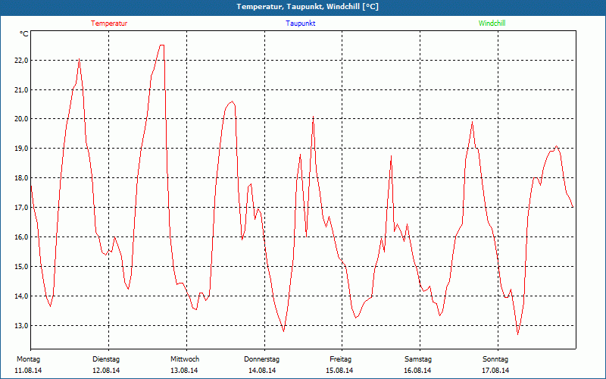
Task: Click the date 11.08.14
Action: pyautogui.click(x=28, y=371)
